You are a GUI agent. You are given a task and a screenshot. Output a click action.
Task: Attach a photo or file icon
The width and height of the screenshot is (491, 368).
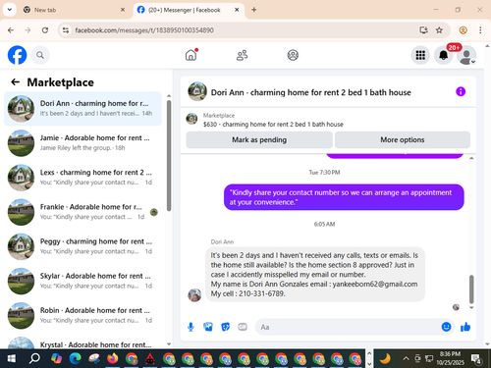coord(208,327)
